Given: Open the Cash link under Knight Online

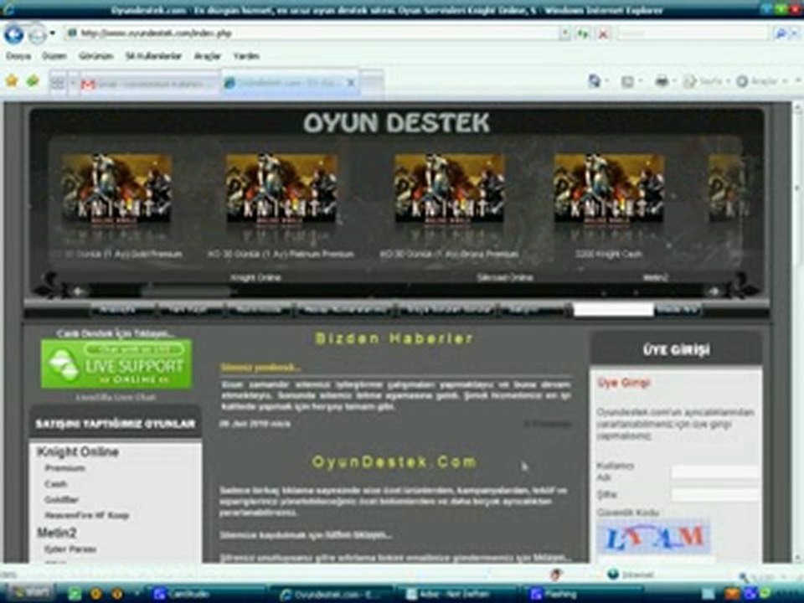Looking at the screenshot, I should pos(55,484).
